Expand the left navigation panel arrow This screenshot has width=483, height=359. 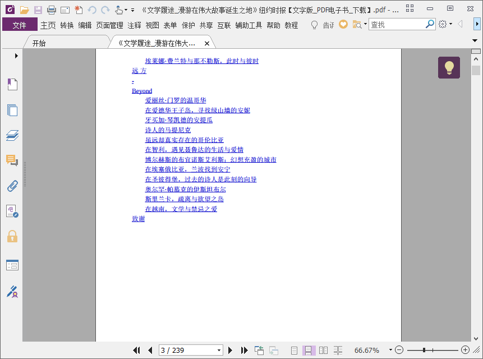tap(16, 56)
